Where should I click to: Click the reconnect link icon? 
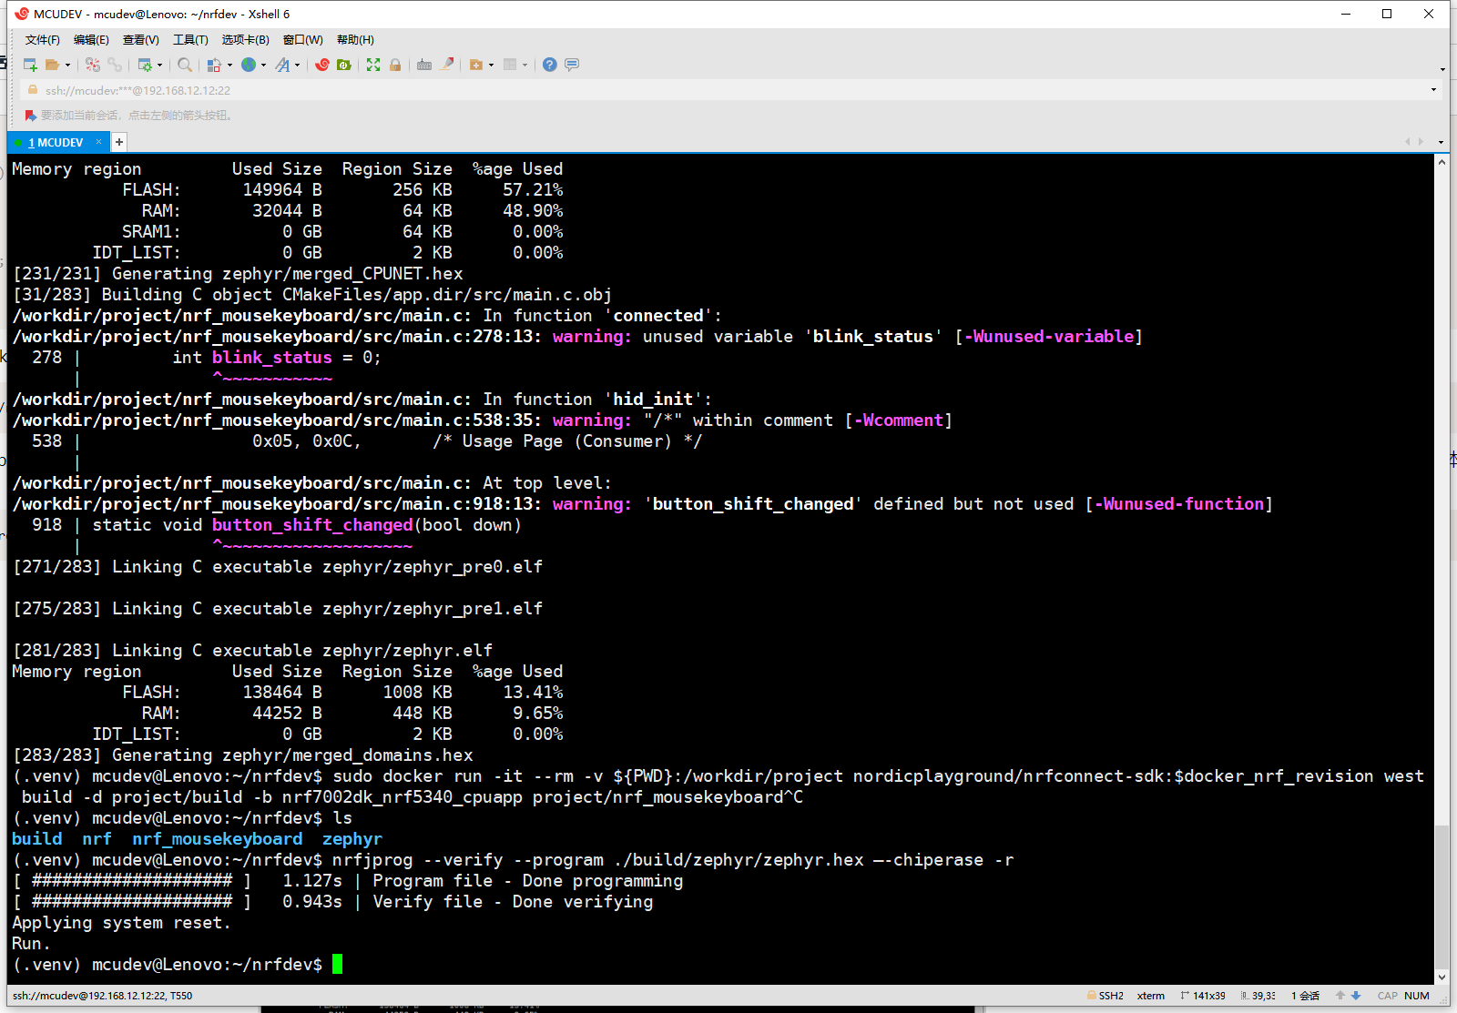click(x=115, y=65)
